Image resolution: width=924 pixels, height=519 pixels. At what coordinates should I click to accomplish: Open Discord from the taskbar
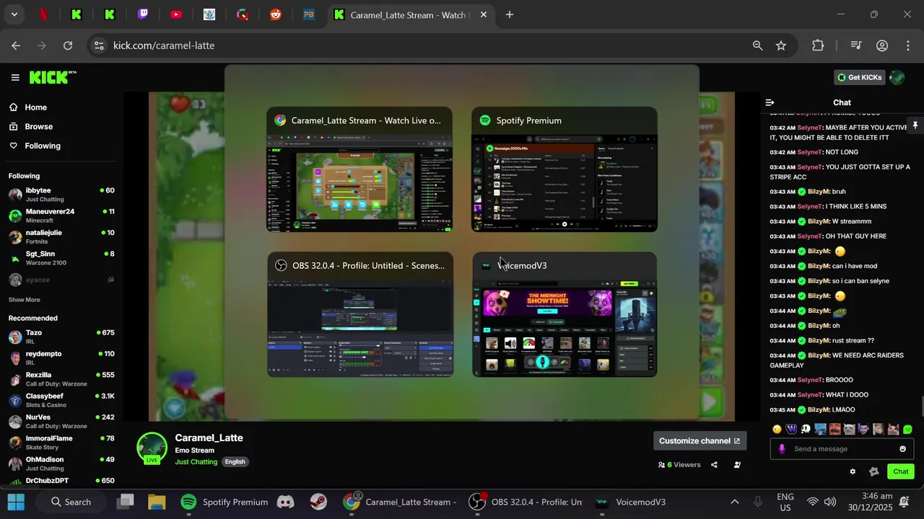pyautogui.click(x=286, y=502)
